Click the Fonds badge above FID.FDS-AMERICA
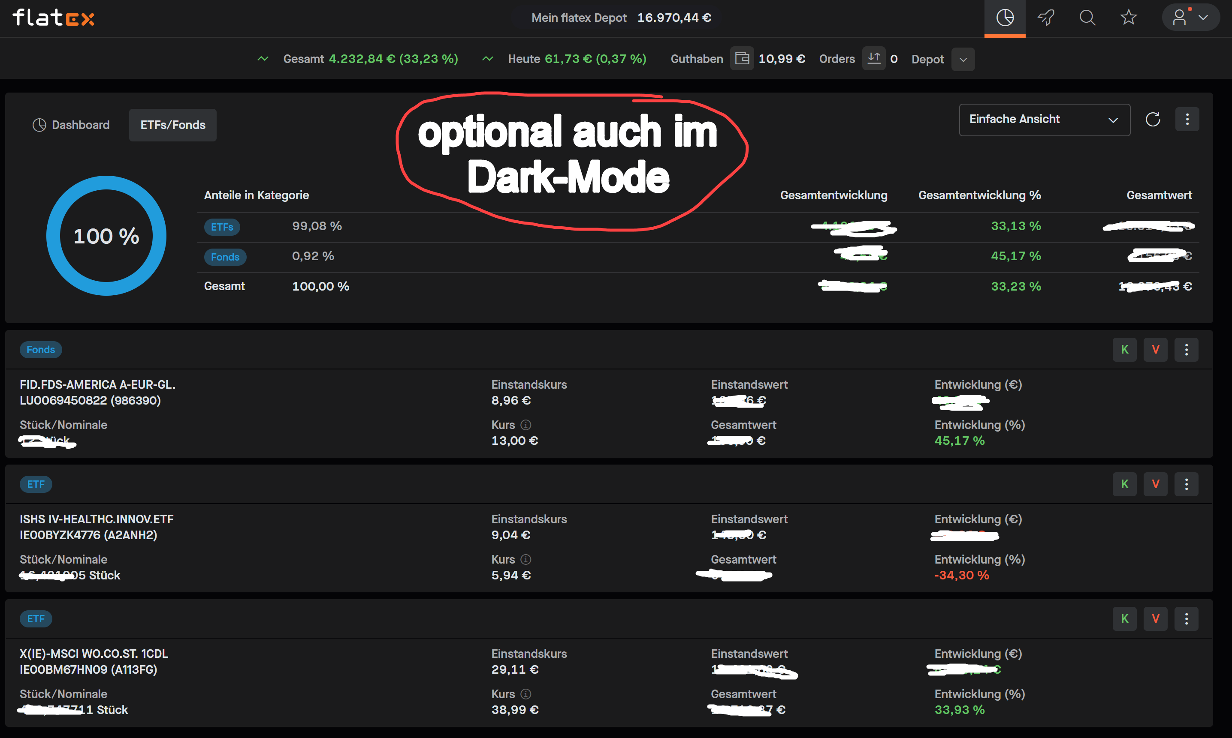This screenshot has height=738, width=1232. click(41, 350)
